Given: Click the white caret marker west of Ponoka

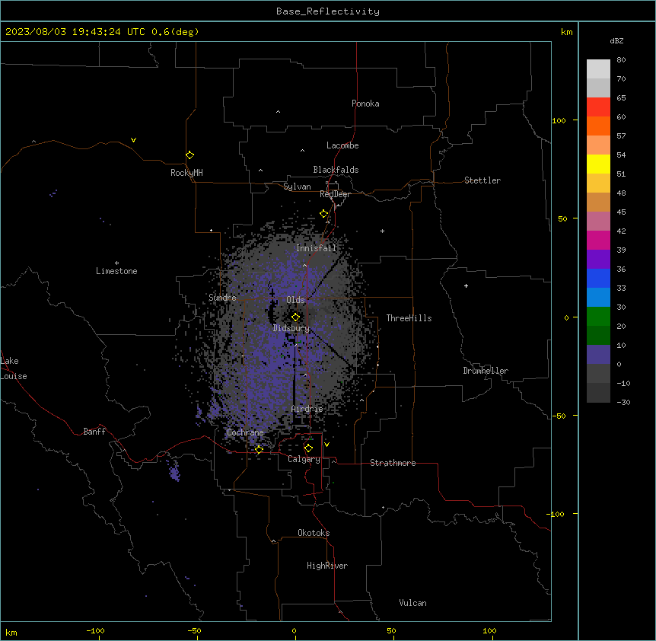Looking at the screenshot, I should pyautogui.click(x=278, y=112).
